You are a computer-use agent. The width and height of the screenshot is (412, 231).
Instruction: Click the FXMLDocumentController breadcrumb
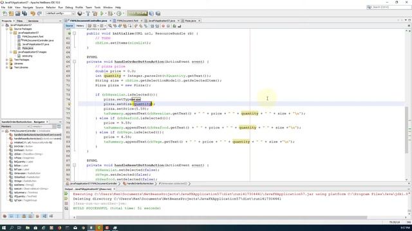point(93,184)
